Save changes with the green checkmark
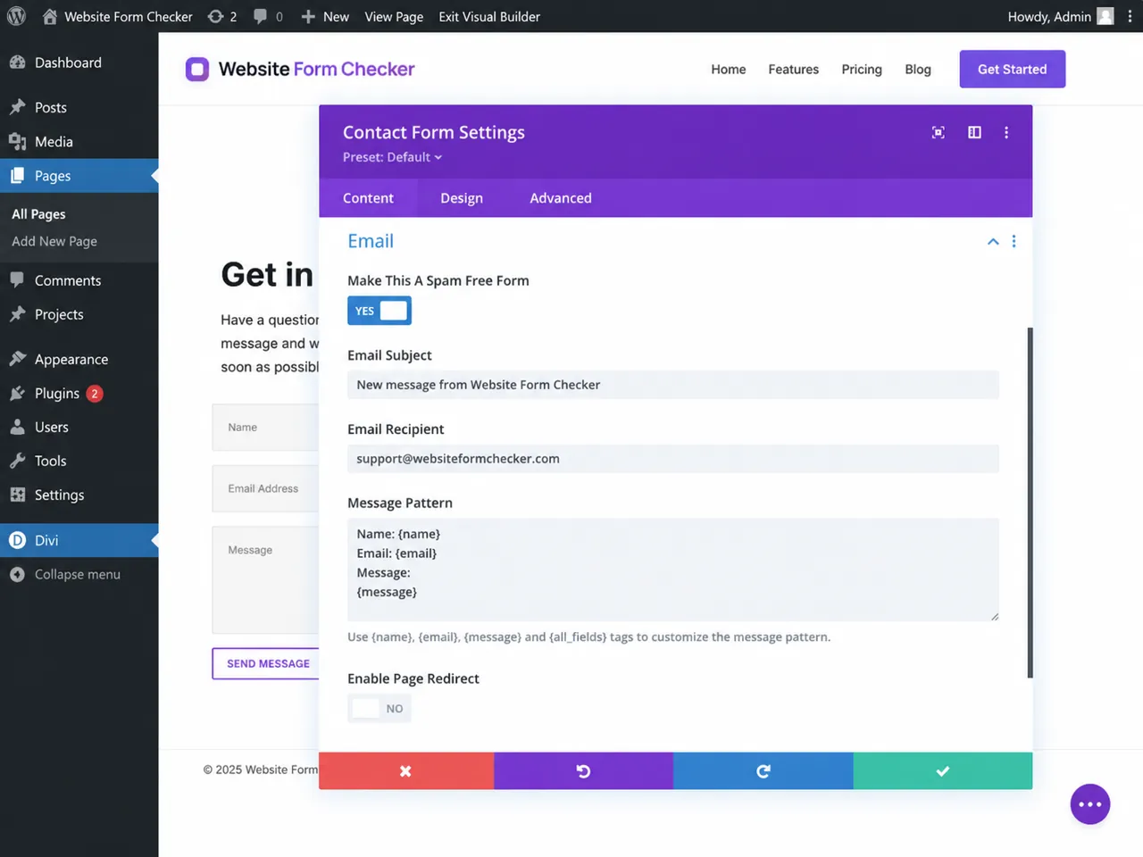 click(943, 771)
